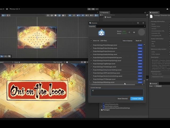The image size is (170, 128).
Task: Click the Step frame button
Action: coord(97,9)
